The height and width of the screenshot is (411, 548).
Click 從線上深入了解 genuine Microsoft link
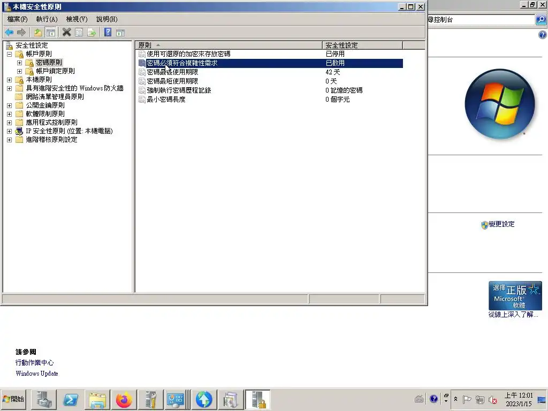point(513,315)
